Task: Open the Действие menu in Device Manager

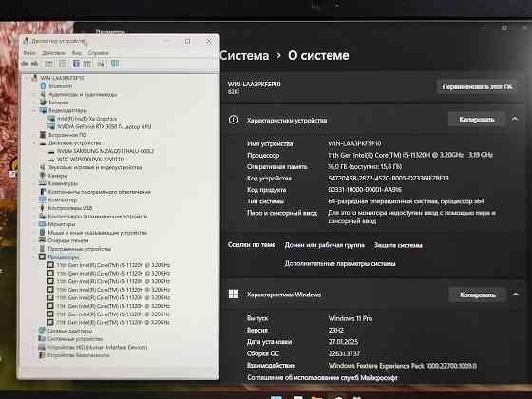Action: tap(53, 53)
